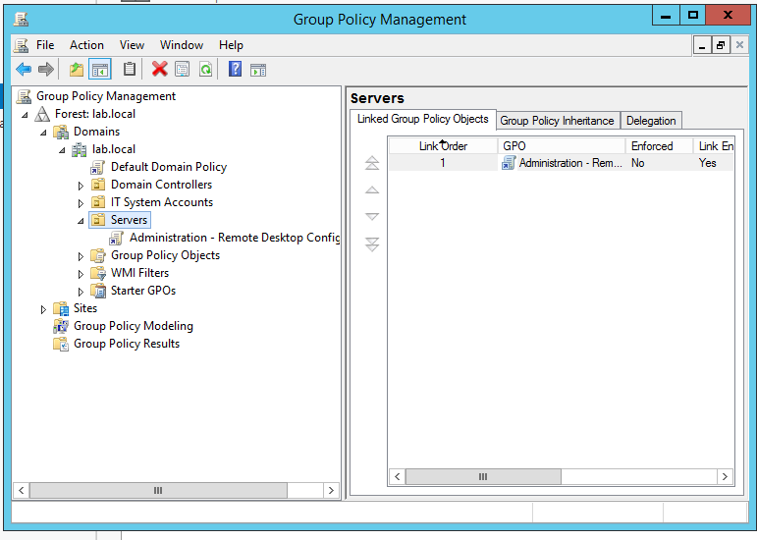Select IT System Accounts in the tree
Screen dimensions: 757x540
click(162, 202)
